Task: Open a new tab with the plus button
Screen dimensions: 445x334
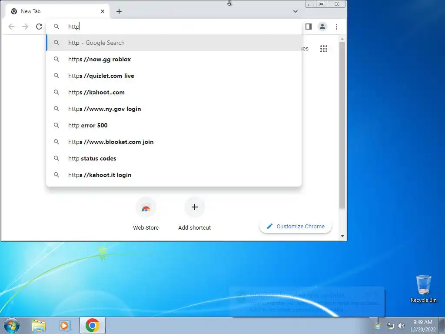Action: click(x=119, y=11)
